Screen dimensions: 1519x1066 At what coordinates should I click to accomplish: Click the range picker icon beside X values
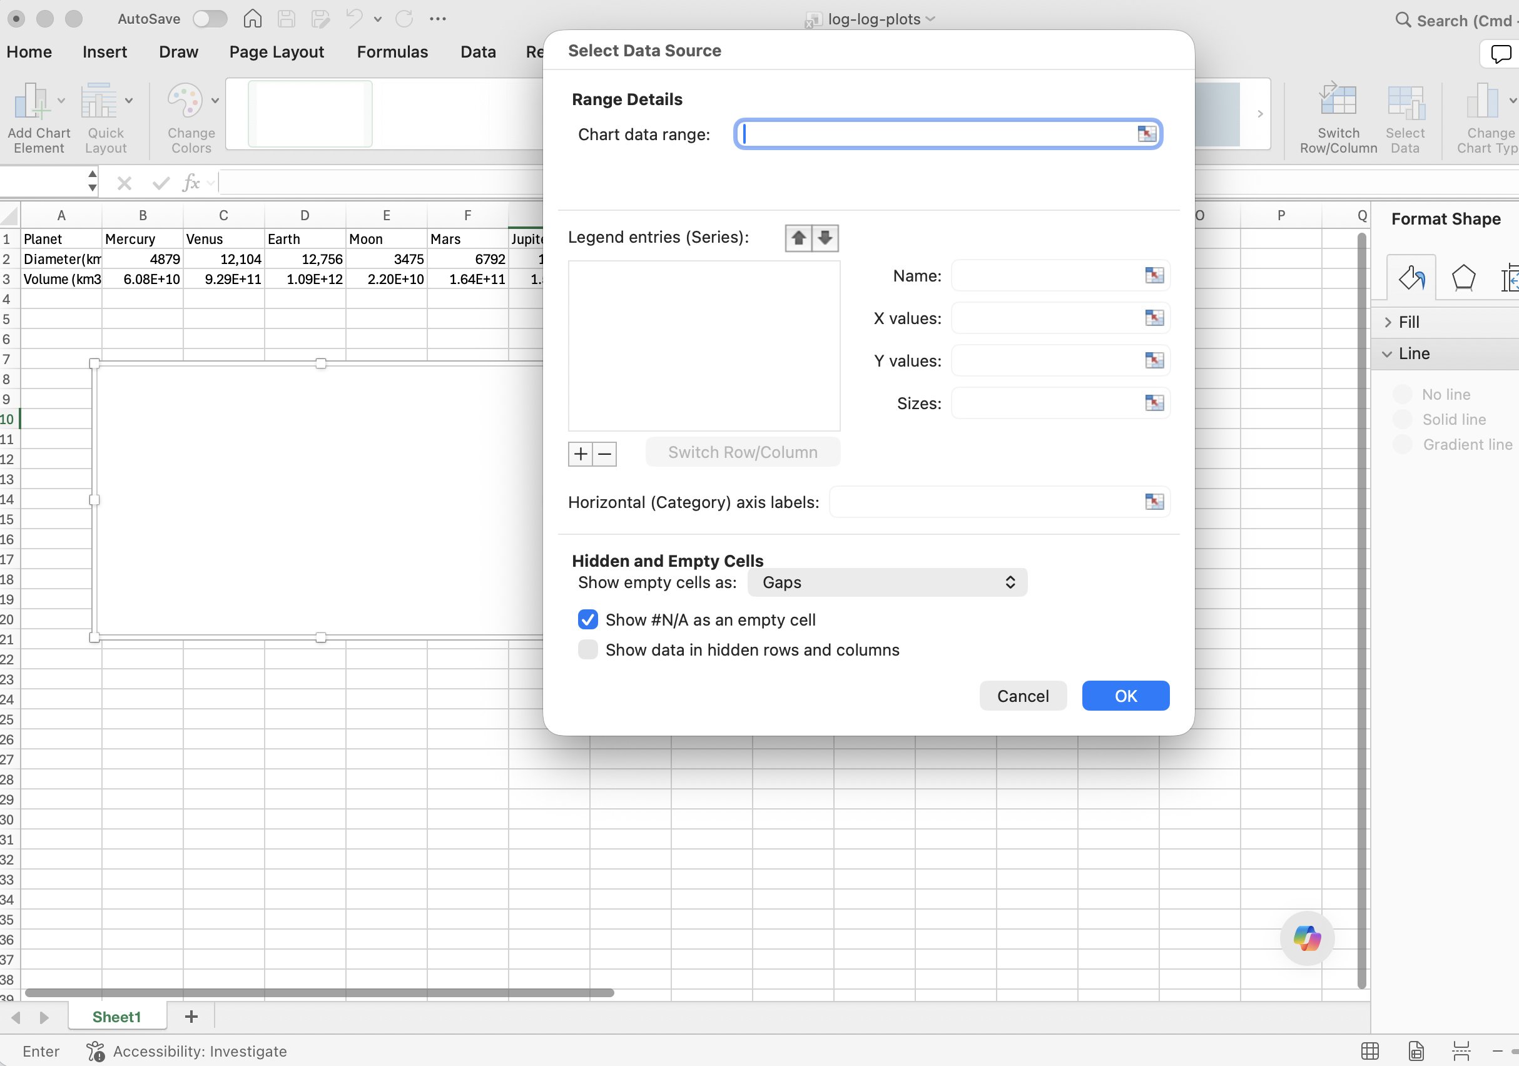tap(1154, 318)
